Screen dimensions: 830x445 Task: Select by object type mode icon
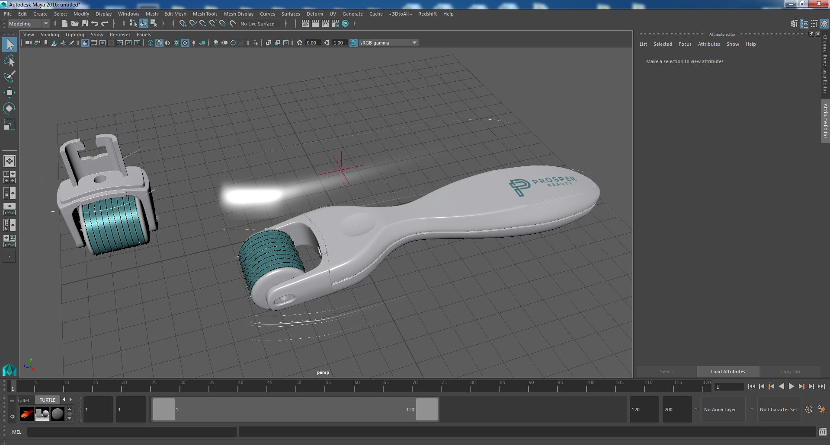143,24
